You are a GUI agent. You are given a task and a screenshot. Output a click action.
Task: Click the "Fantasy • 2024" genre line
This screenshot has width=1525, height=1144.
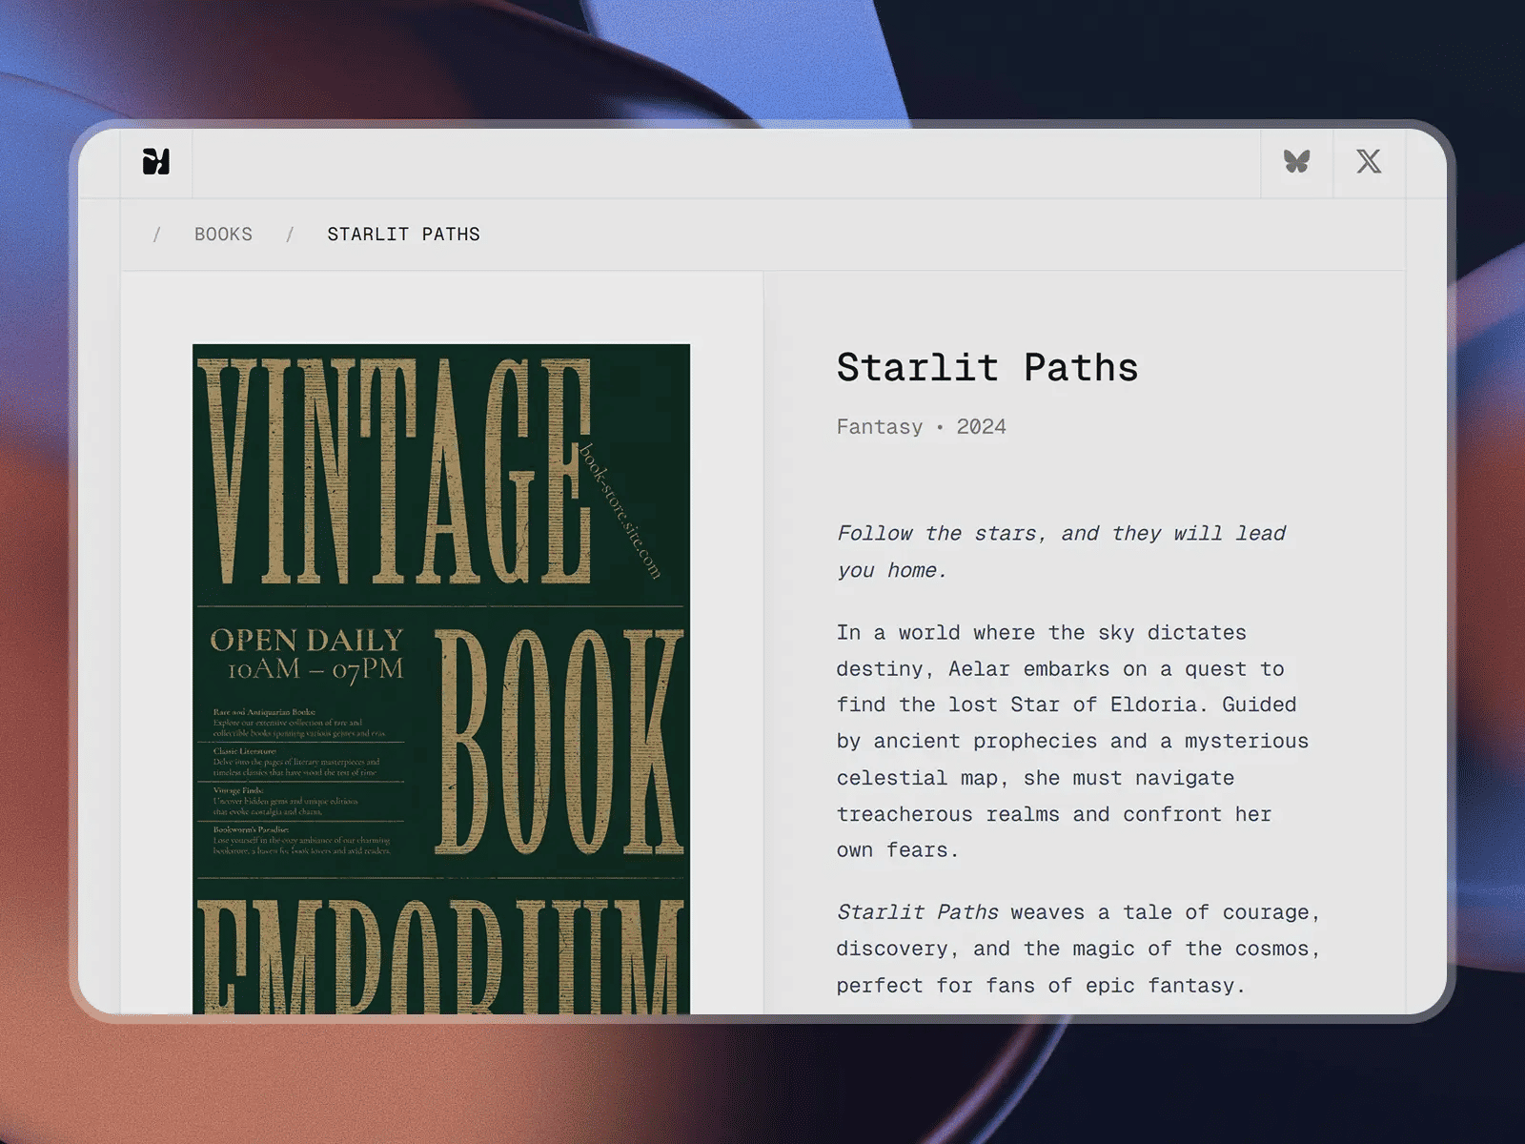(921, 427)
